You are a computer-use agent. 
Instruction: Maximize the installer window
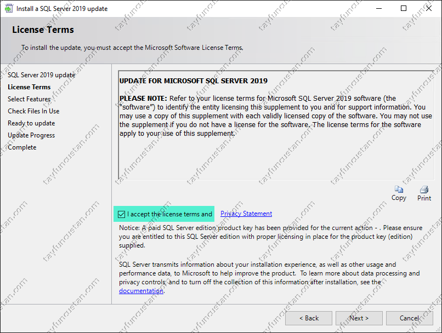404,8
